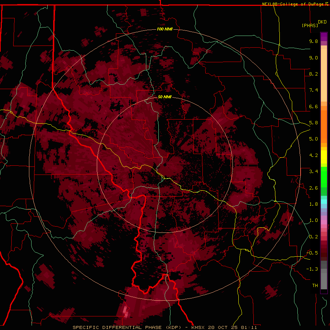Click the 100 NMI range ring label

[x=165, y=29]
